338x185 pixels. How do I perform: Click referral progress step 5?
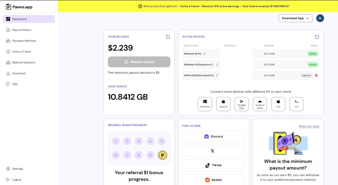(x=162, y=141)
